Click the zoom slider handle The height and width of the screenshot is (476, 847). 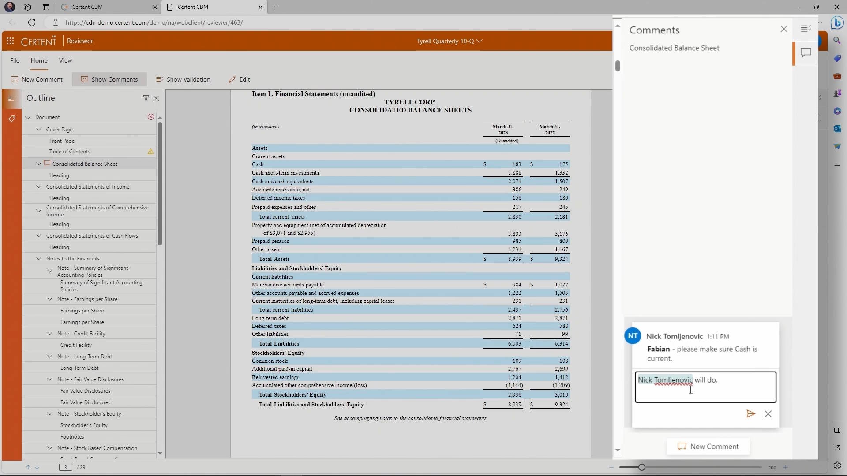click(x=641, y=467)
